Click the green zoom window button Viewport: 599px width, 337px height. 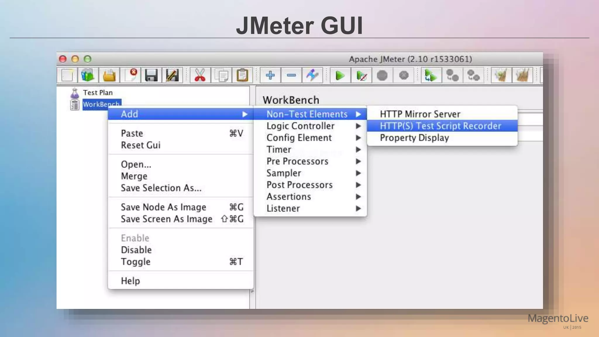coord(87,59)
